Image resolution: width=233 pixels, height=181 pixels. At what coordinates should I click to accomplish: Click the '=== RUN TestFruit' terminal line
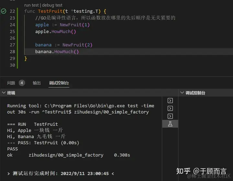(33, 124)
